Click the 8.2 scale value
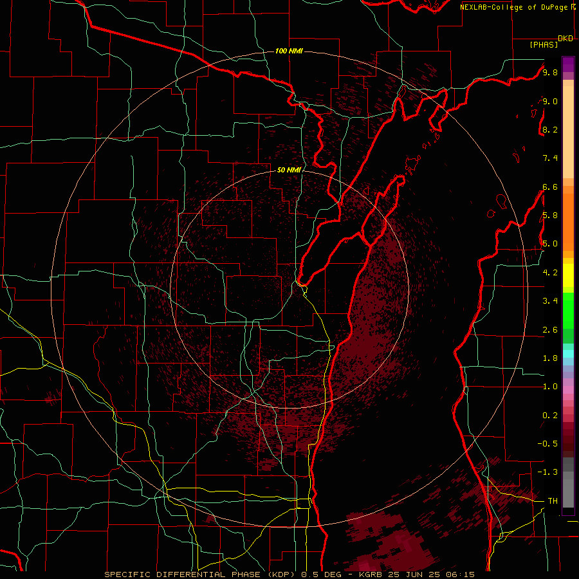 tap(550, 129)
